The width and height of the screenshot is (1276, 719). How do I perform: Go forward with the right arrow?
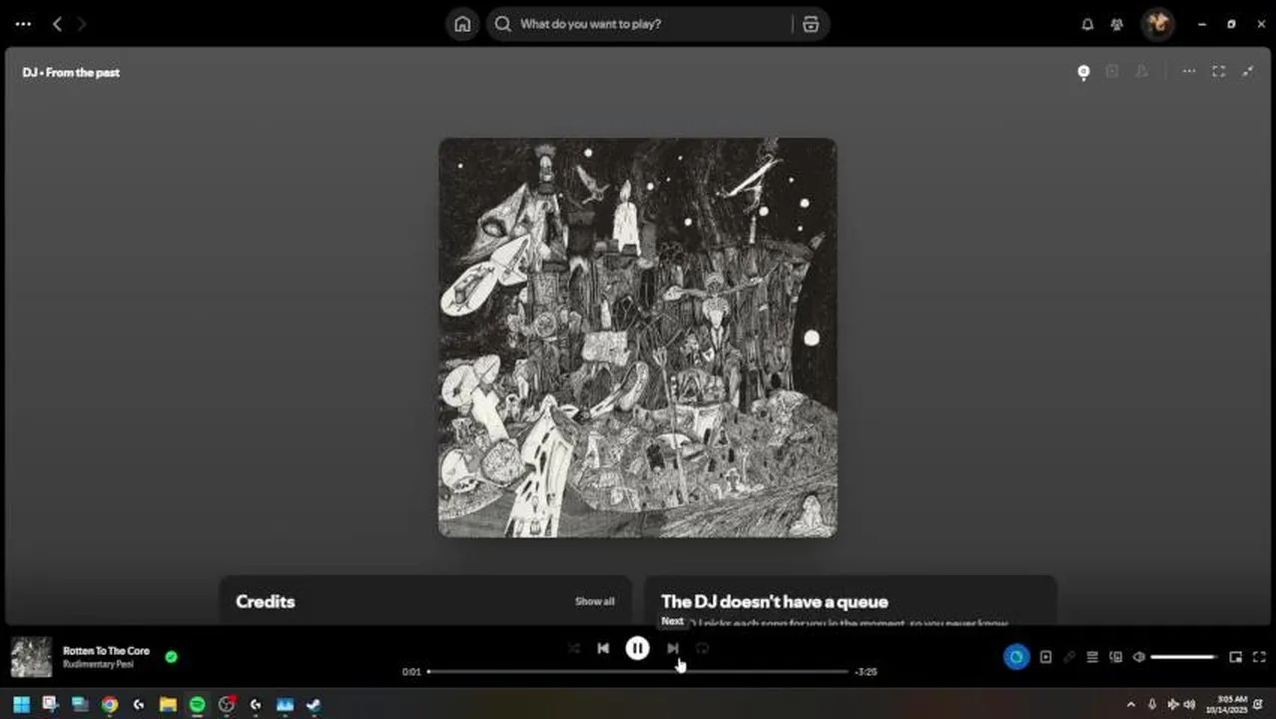(82, 24)
